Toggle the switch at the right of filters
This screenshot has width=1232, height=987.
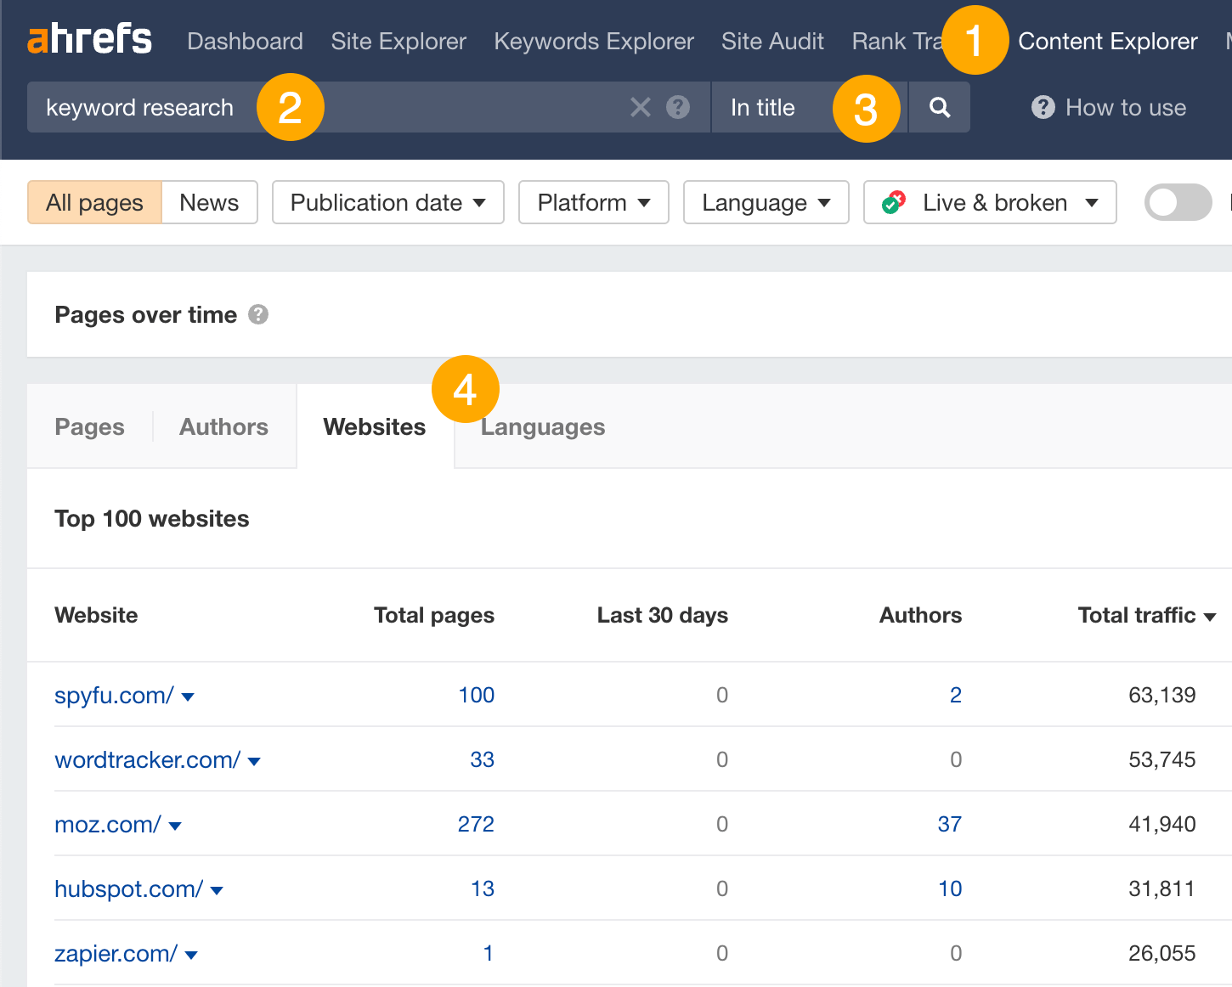1178,202
